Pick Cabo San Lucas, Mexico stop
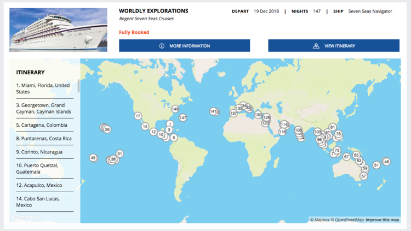This screenshot has width=411, height=231. 44,202
